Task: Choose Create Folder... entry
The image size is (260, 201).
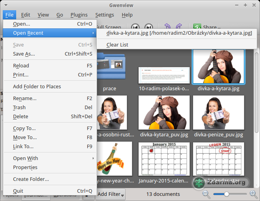Action: tap(50, 179)
